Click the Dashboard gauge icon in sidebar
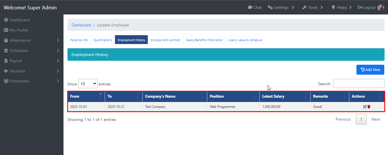Viewport: 388px width, 155px height. point(6,20)
